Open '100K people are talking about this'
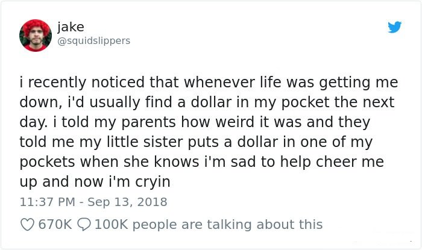The height and width of the screenshot is (250, 422). (209, 225)
